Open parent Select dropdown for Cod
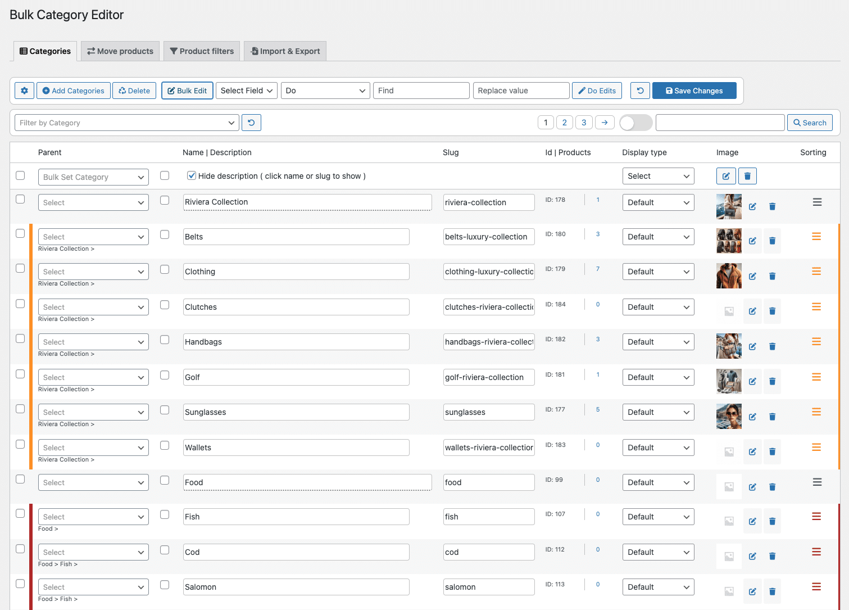 click(93, 552)
